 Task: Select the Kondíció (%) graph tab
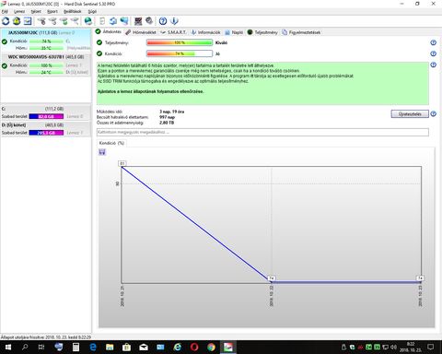tap(111, 143)
